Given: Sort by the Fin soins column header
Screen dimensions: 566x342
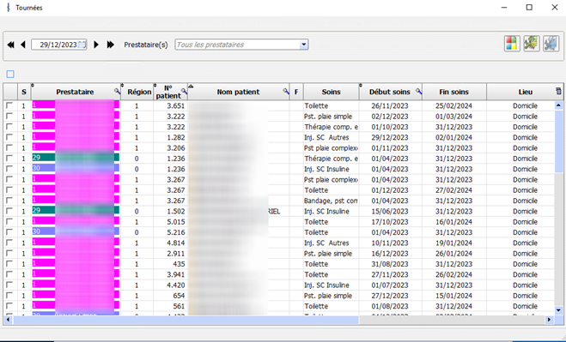Looking at the screenshot, I should coord(453,92).
